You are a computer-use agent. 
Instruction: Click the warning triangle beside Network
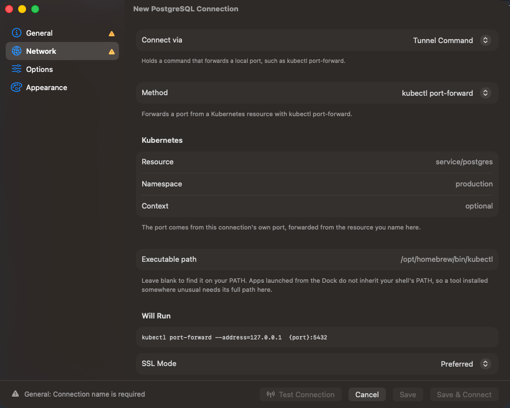112,52
